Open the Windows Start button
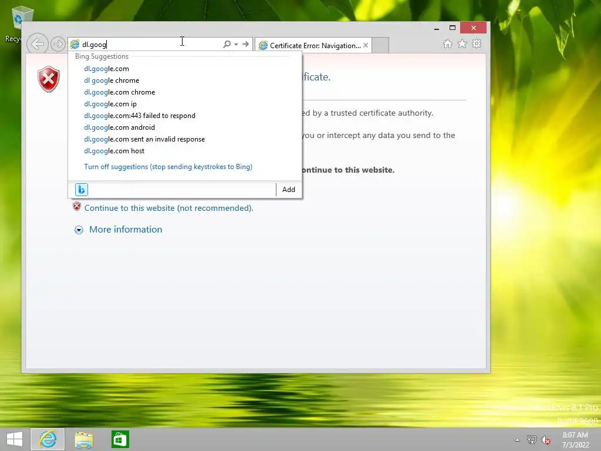This screenshot has width=601, height=451. click(x=15, y=439)
